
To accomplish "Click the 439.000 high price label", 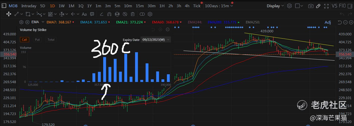I will pyautogui.click(x=267, y=31).
